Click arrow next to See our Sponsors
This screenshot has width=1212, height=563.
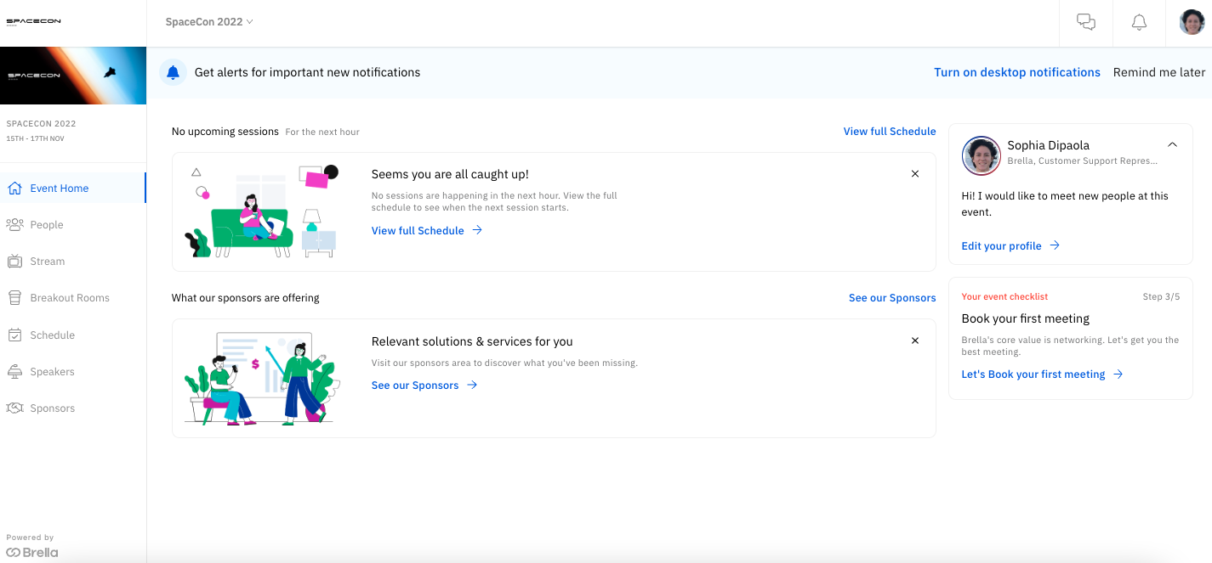coord(472,386)
